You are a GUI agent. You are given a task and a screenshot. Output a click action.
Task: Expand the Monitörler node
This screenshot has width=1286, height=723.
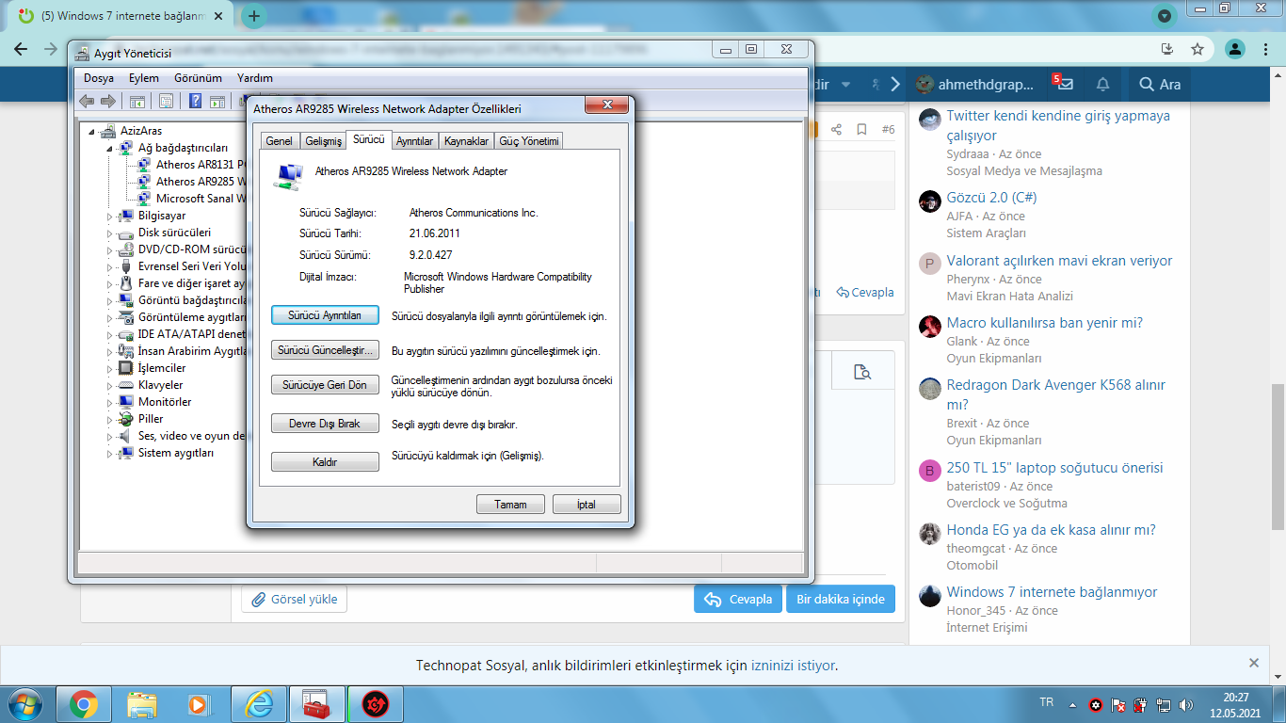point(109,403)
